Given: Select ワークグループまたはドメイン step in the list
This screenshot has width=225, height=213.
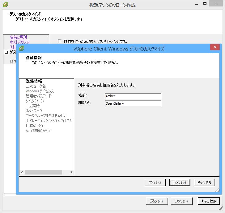Looking at the screenshot, I should point(45,115).
